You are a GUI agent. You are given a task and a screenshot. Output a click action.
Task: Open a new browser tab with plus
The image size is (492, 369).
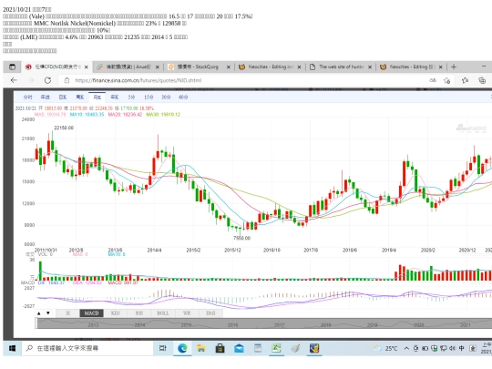coord(454,67)
